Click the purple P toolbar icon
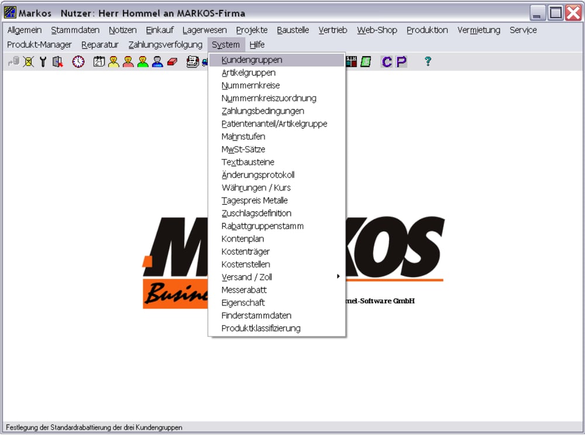Image resolution: width=585 pixels, height=435 pixels. point(401,61)
